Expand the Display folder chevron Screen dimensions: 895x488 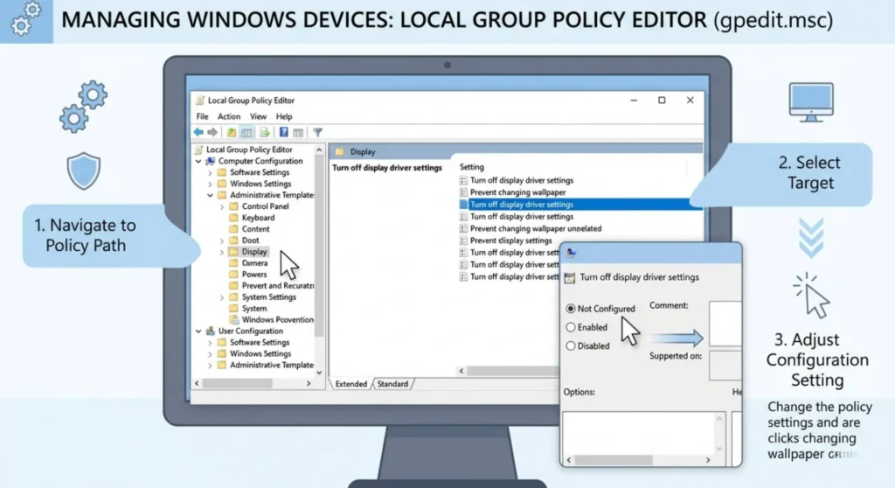coord(222,252)
